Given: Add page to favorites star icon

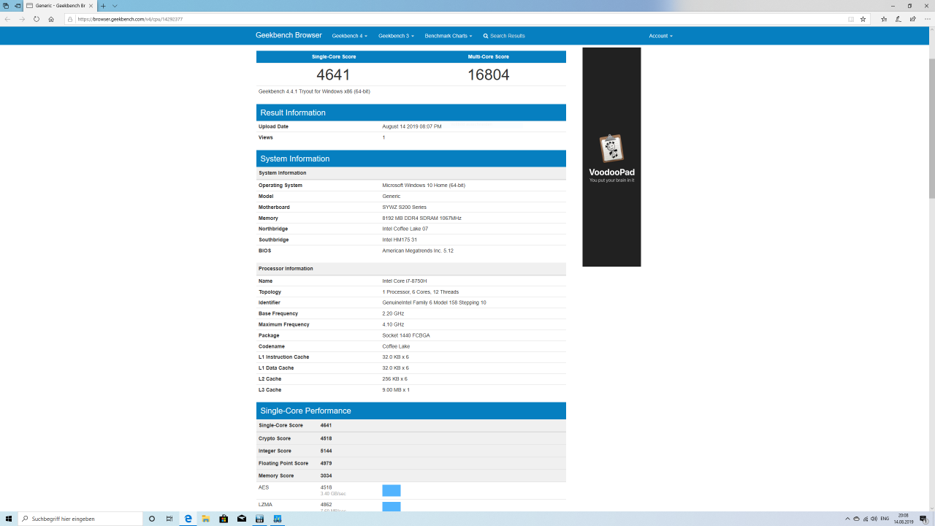Looking at the screenshot, I should 863,19.
